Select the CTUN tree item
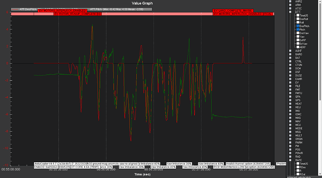The height and width of the screenshot is (178, 322). pyautogui.click(x=299, y=65)
